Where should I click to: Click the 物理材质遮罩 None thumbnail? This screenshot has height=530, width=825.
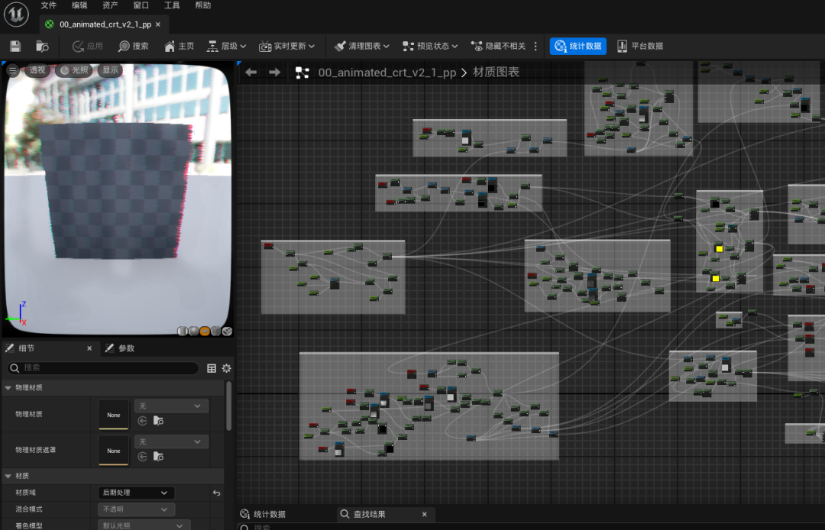tap(114, 450)
